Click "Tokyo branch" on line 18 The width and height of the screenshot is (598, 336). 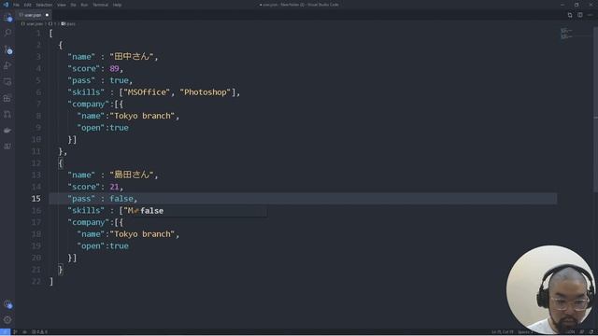coord(142,234)
